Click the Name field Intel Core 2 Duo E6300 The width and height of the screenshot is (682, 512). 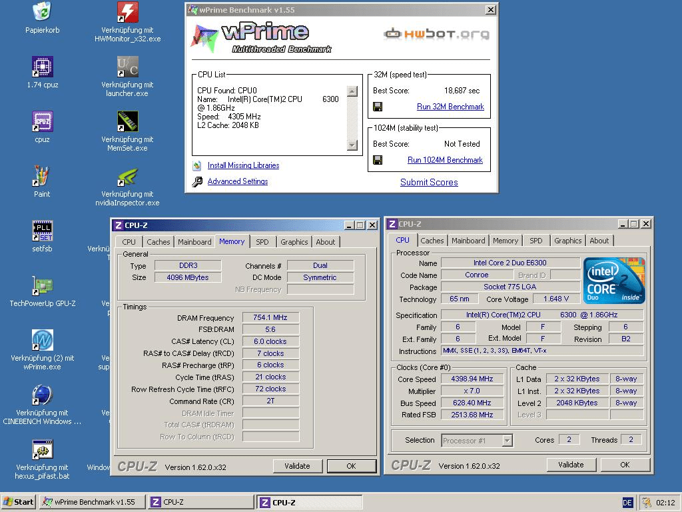510,263
